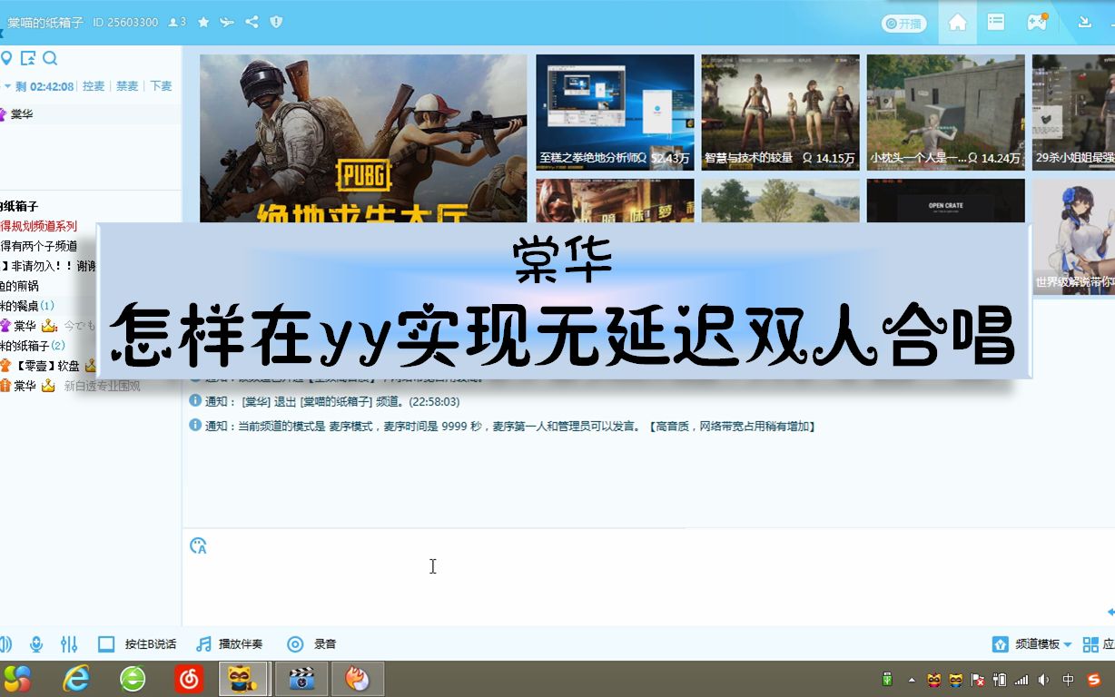
Task: Open the clapperboard video app in taskbar
Action: 301,679
